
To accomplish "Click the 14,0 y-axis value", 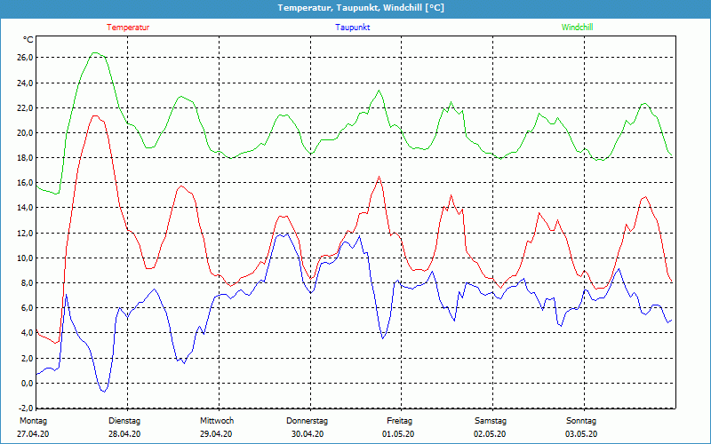I will tap(26, 208).
